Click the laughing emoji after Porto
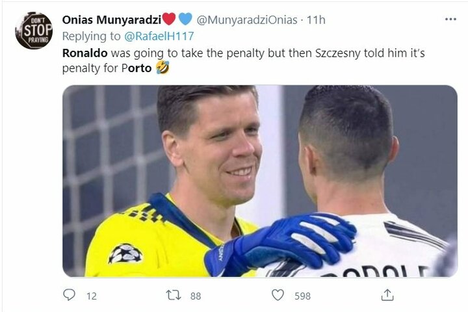 pyautogui.click(x=162, y=68)
